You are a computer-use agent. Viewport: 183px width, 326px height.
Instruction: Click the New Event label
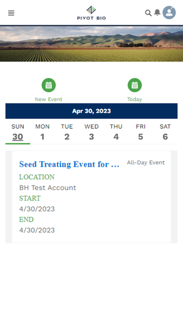[49, 99]
